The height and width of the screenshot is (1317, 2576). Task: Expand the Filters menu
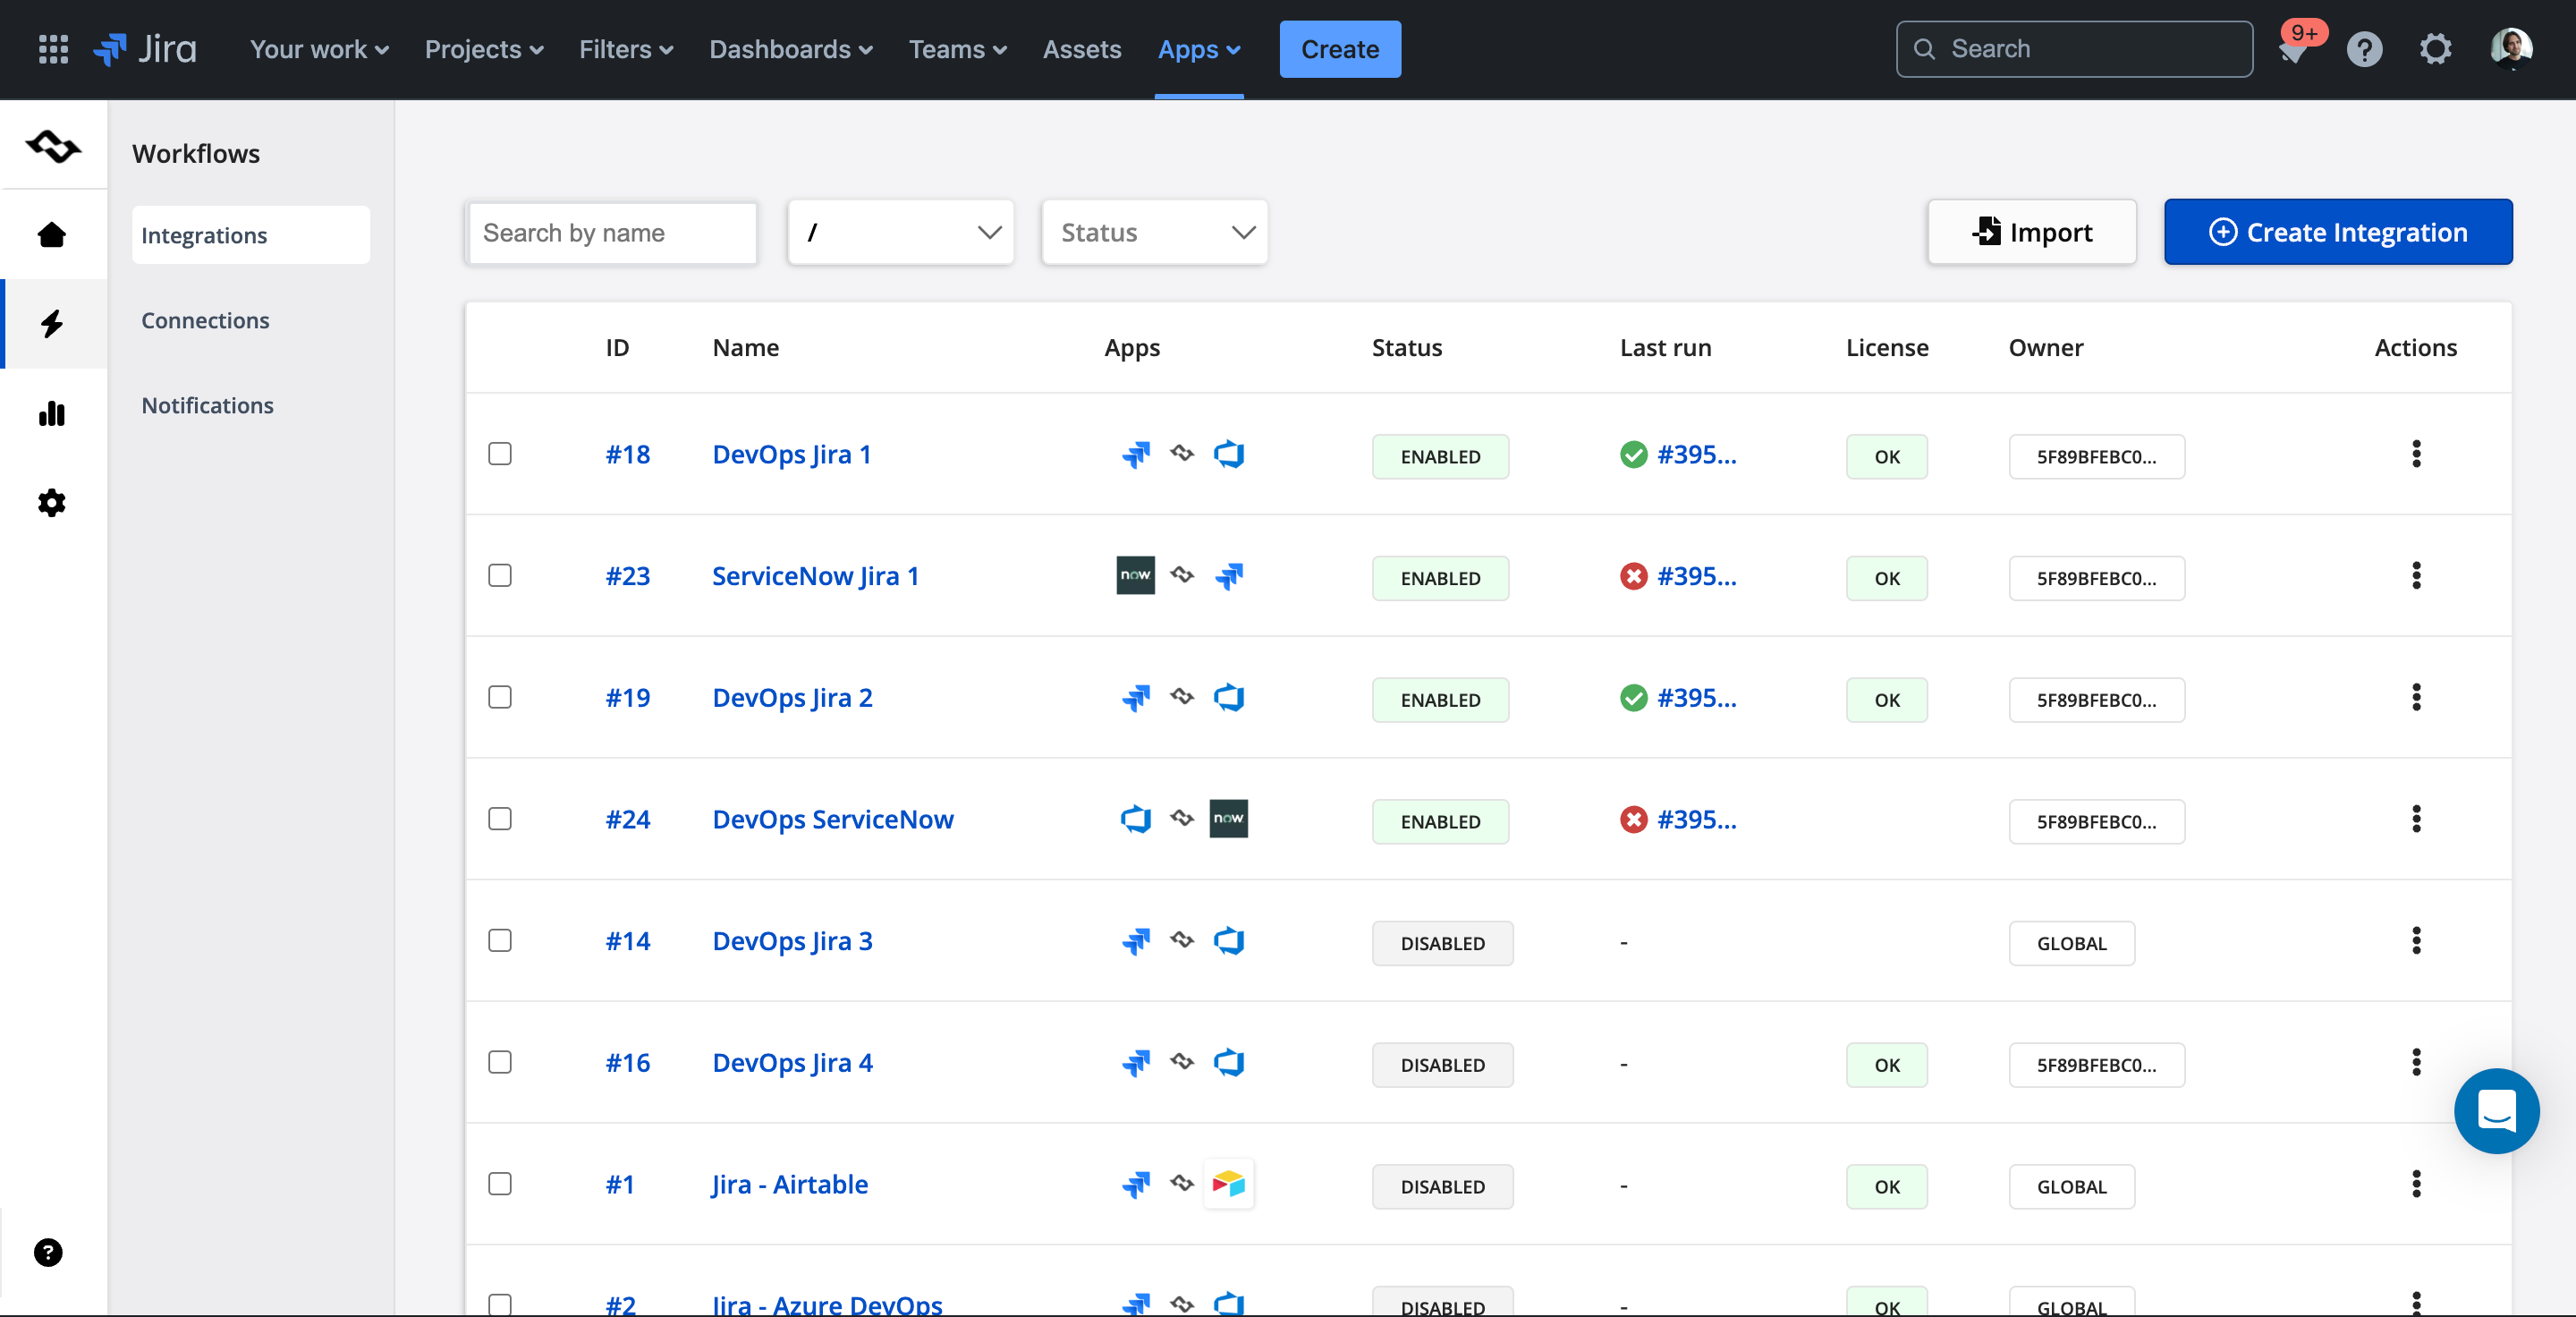626,49
